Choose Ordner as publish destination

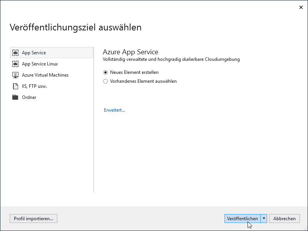pyautogui.click(x=30, y=97)
